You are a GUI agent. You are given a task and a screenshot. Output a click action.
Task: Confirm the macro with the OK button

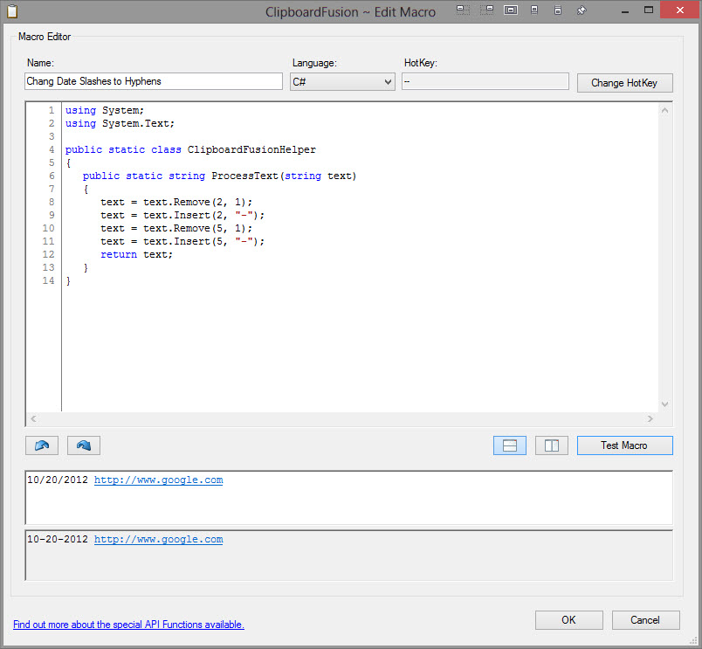[568, 620]
